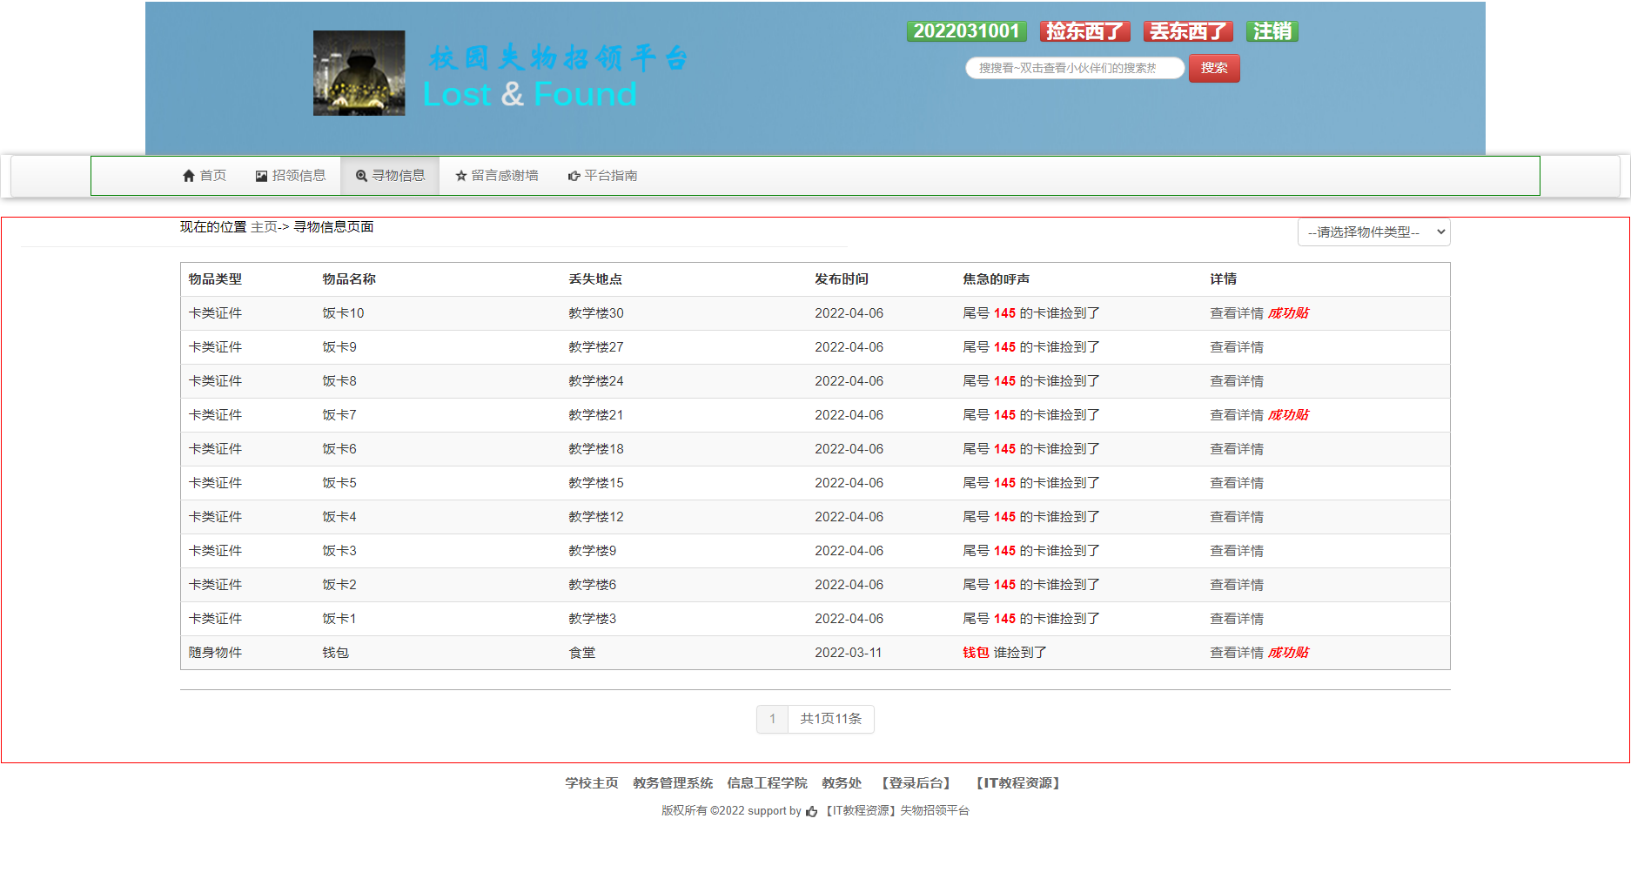Image resolution: width=1631 pixels, height=879 pixels.
Task: View details for 饭卡10 row
Action: (1237, 313)
